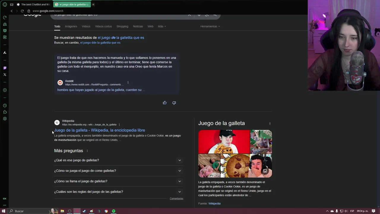Viewport: 380px width, 214px height.
Task: Open Steam from the taskbar
Action: [84, 211]
